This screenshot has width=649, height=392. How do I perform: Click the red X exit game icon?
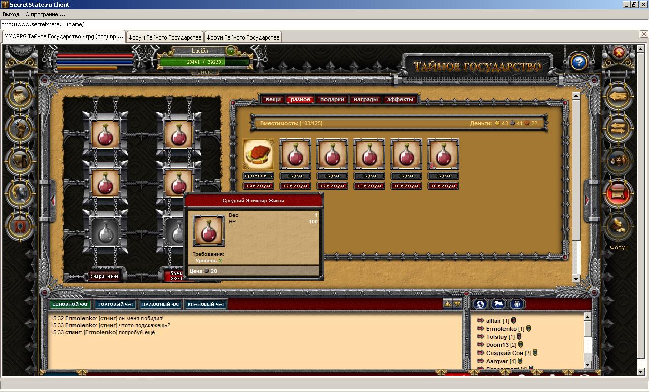[619, 53]
